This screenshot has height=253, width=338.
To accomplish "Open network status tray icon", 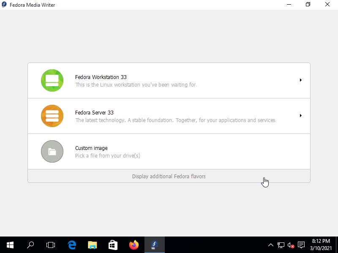I will coord(281,245).
